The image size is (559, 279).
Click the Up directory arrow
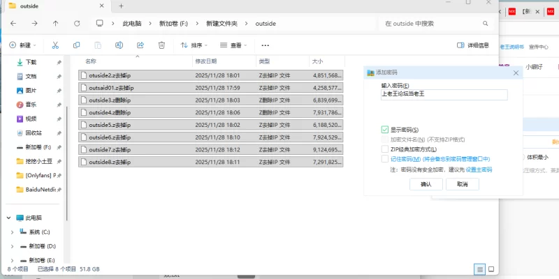[56, 23]
